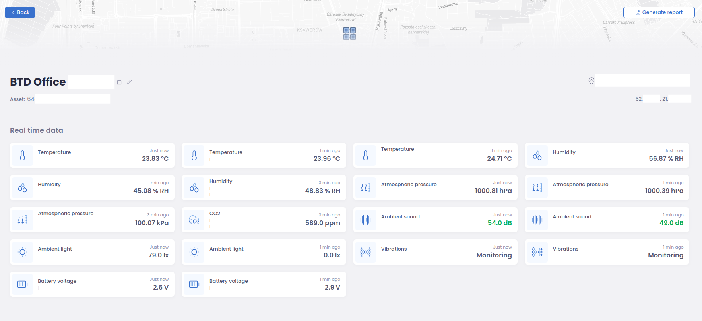Edit BTD Office name with pencil icon
The height and width of the screenshot is (321, 702).
click(x=129, y=82)
